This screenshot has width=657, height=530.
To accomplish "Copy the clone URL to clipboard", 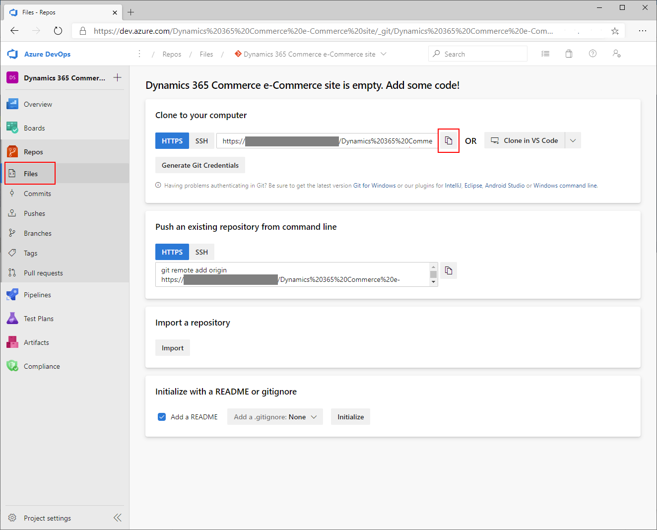I will pos(448,140).
